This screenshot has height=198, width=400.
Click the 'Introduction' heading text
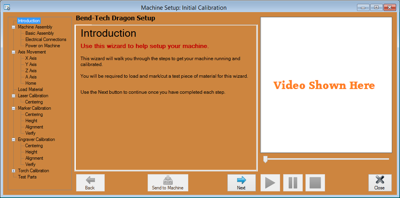[109, 34]
